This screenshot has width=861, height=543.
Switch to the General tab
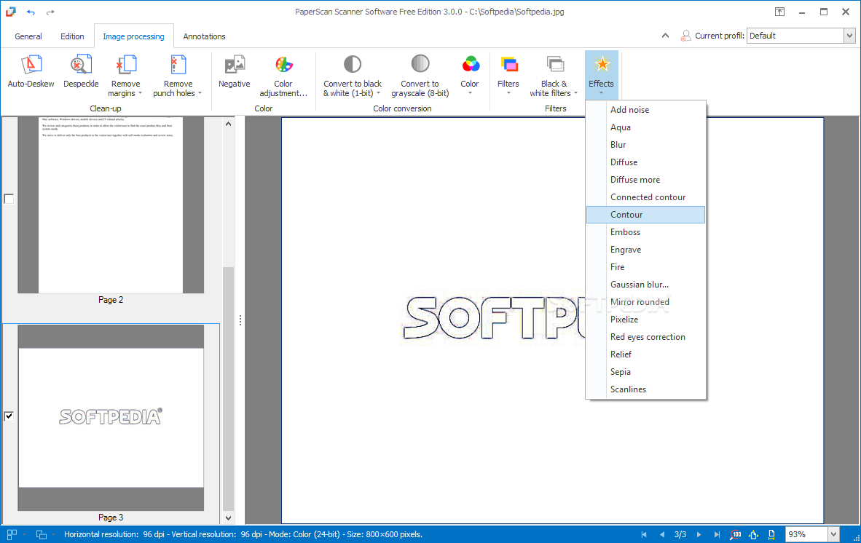(x=28, y=36)
